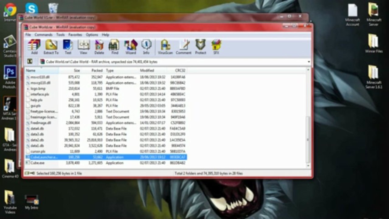Click the scrollbar down arrow in file list
The image size is (389, 219).
coord(308,165)
